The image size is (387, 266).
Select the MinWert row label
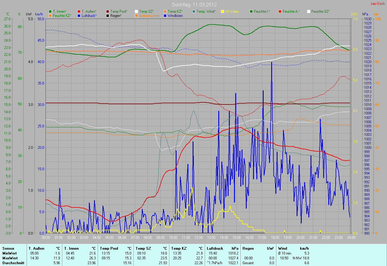click(10, 253)
